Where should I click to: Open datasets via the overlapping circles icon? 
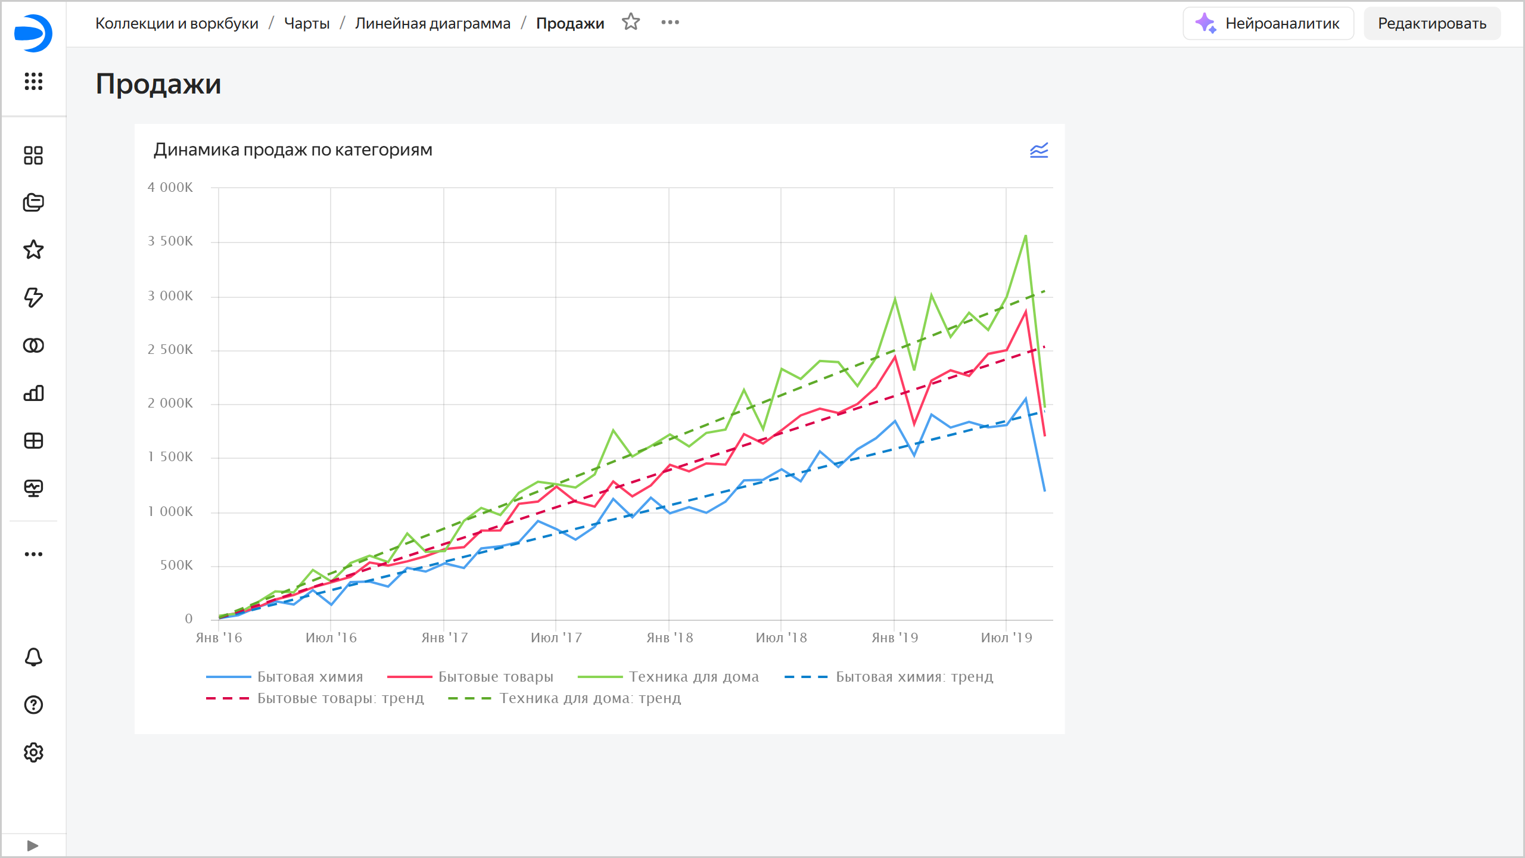[33, 345]
